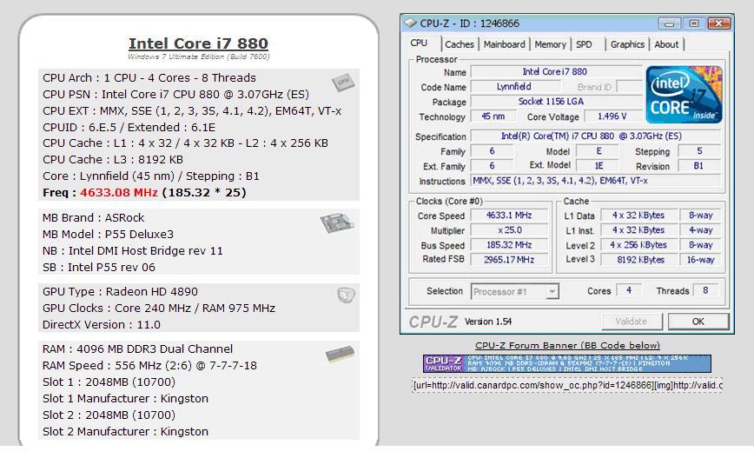Click the Code Name value Lynnfield
Screen dimensions: 754x458
(514, 87)
